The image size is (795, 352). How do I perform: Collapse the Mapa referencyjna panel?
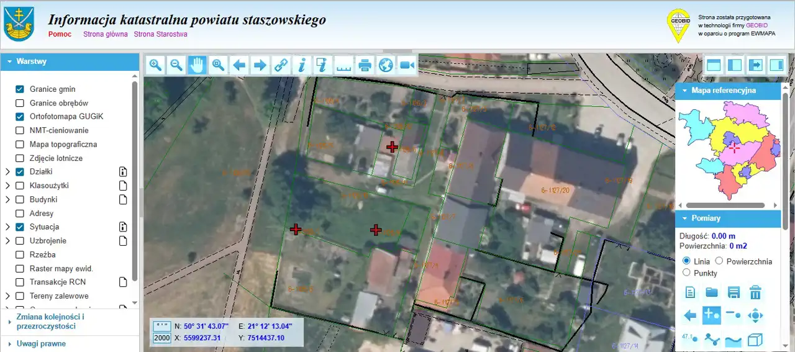click(x=684, y=91)
